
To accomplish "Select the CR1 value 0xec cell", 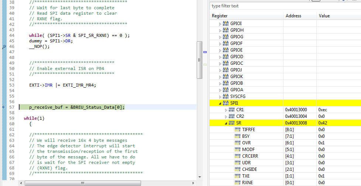I will (338, 110).
